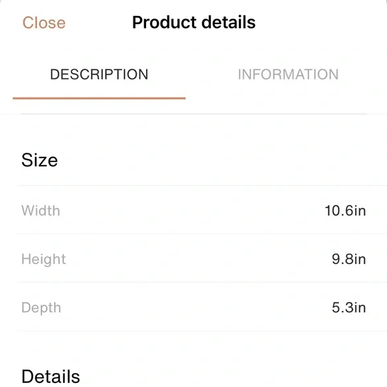This screenshot has width=387, height=387.
Task: Switch to the INFORMATION tab
Action: click(288, 74)
